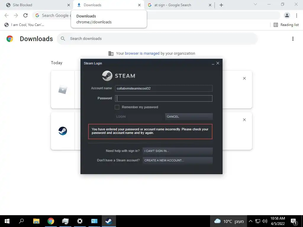Close the Site Blocked tab
The image size is (303, 227).
click(x=69, y=5)
